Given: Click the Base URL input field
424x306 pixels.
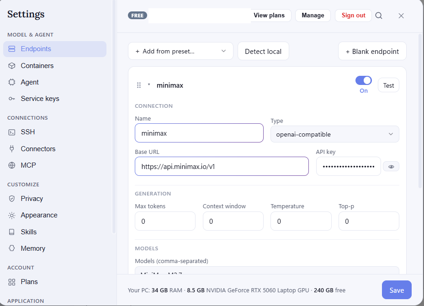Looking at the screenshot, I should point(222,166).
